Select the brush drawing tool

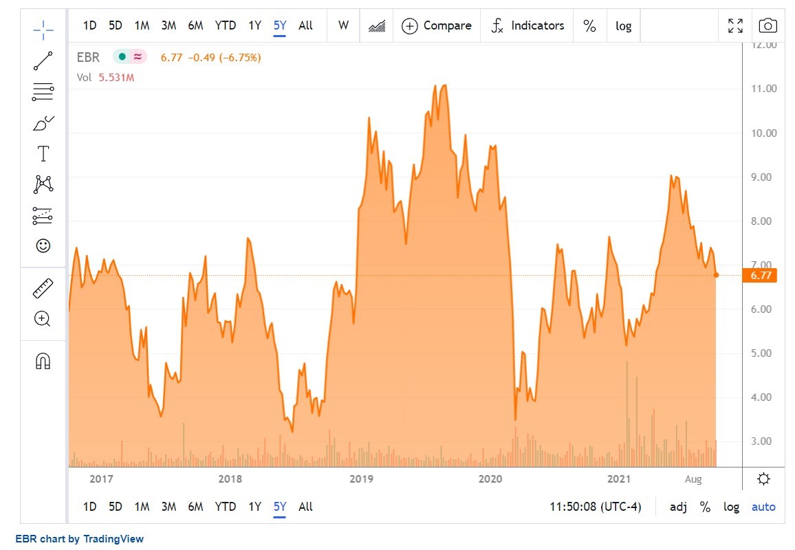coord(43,123)
